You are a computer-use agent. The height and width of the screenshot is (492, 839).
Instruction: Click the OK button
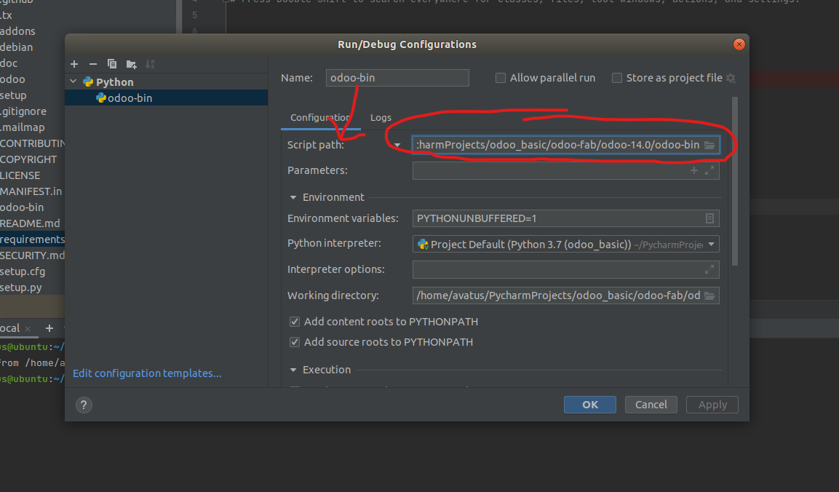click(589, 405)
